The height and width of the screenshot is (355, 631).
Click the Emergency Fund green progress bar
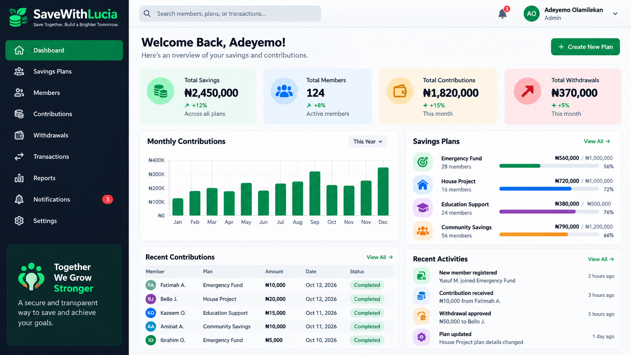(x=520, y=166)
